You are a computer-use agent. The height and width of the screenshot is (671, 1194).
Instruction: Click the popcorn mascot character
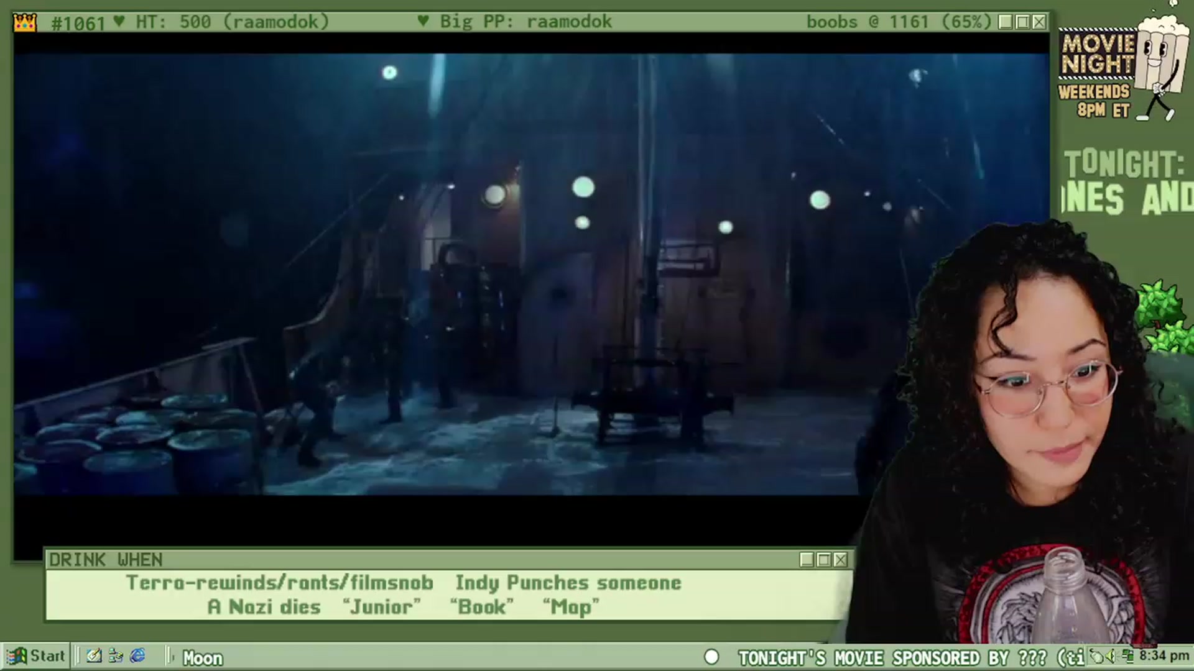(x=1160, y=67)
